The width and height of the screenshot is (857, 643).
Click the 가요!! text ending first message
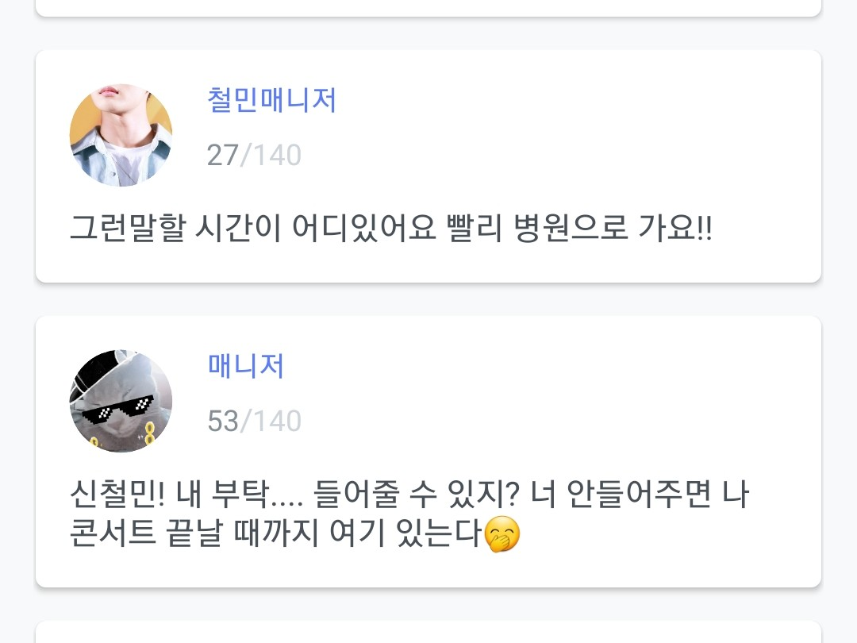(x=674, y=229)
